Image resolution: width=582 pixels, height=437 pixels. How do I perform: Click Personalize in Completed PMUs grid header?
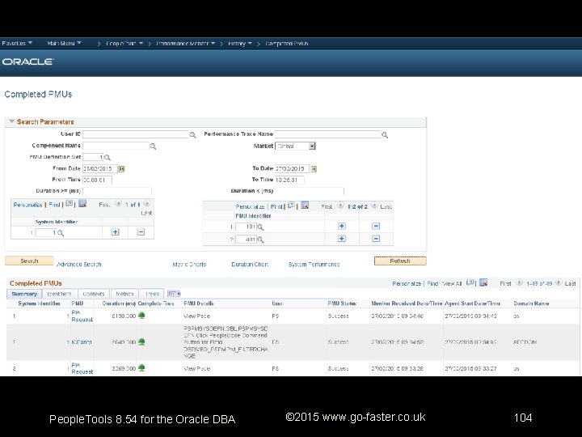pyautogui.click(x=407, y=283)
